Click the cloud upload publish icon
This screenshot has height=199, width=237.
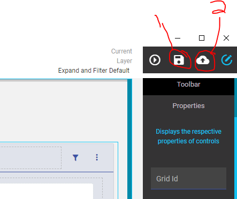pyautogui.click(x=203, y=60)
